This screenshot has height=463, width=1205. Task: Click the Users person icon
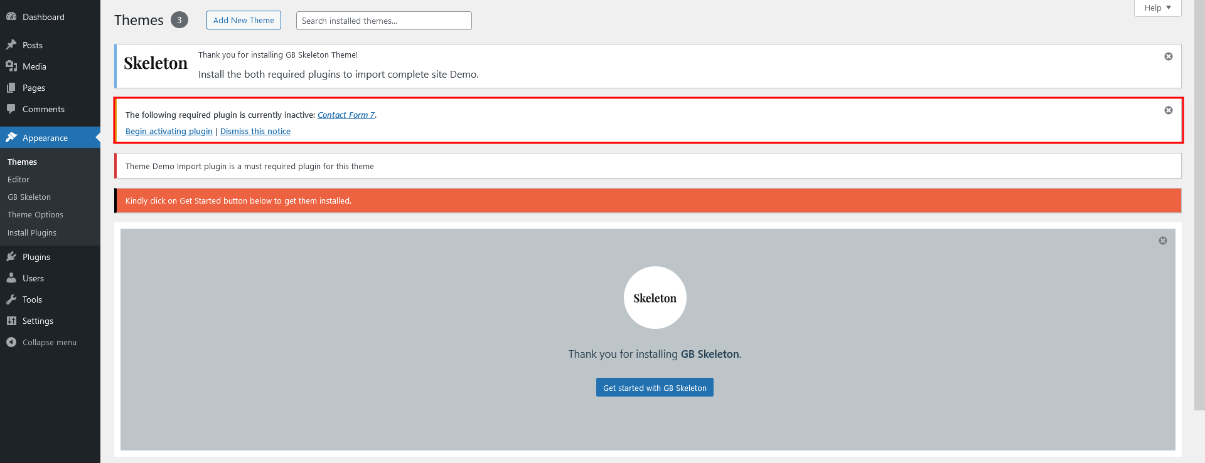coord(11,278)
